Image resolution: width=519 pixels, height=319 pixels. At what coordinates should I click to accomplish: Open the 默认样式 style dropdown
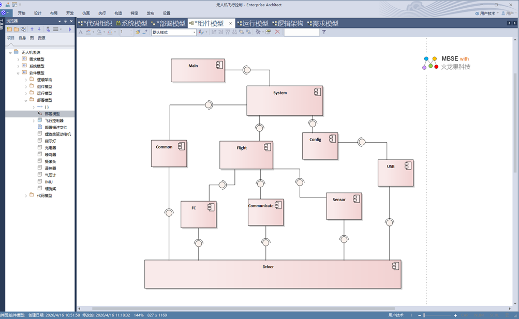click(195, 32)
